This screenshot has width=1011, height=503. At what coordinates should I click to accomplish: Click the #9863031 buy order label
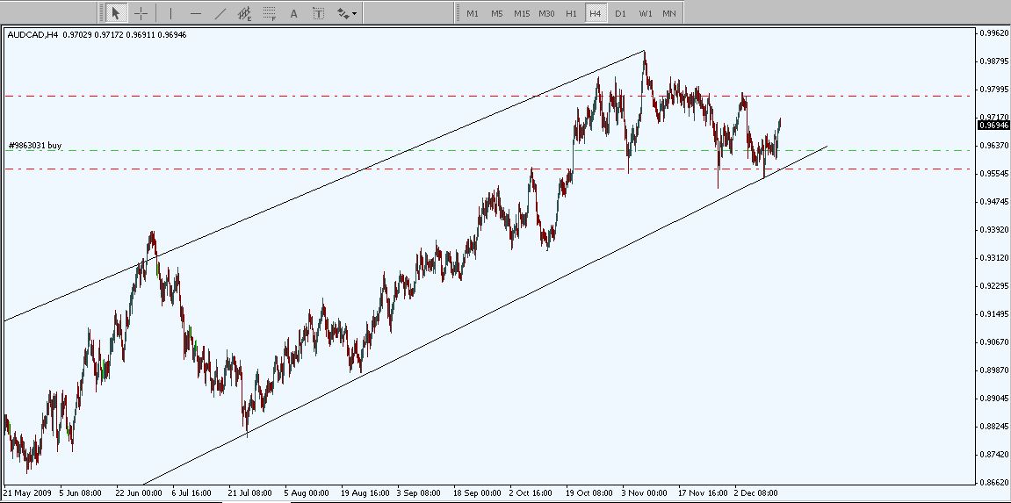pos(35,146)
